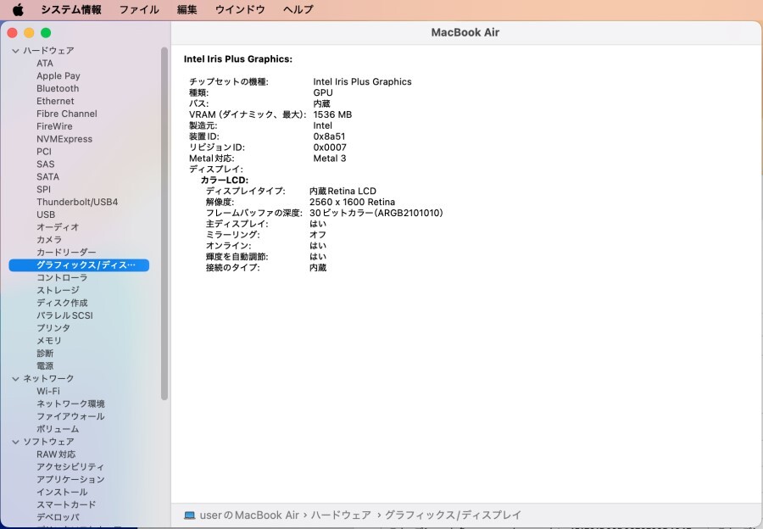This screenshot has height=529, width=763.
Task: Select 診断 in the sidebar
Action: point(45,354)
